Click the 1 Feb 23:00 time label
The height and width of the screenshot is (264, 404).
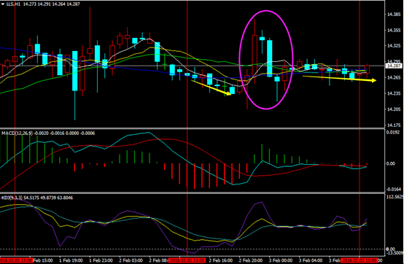pyautogui.click(x=101, y=260)
